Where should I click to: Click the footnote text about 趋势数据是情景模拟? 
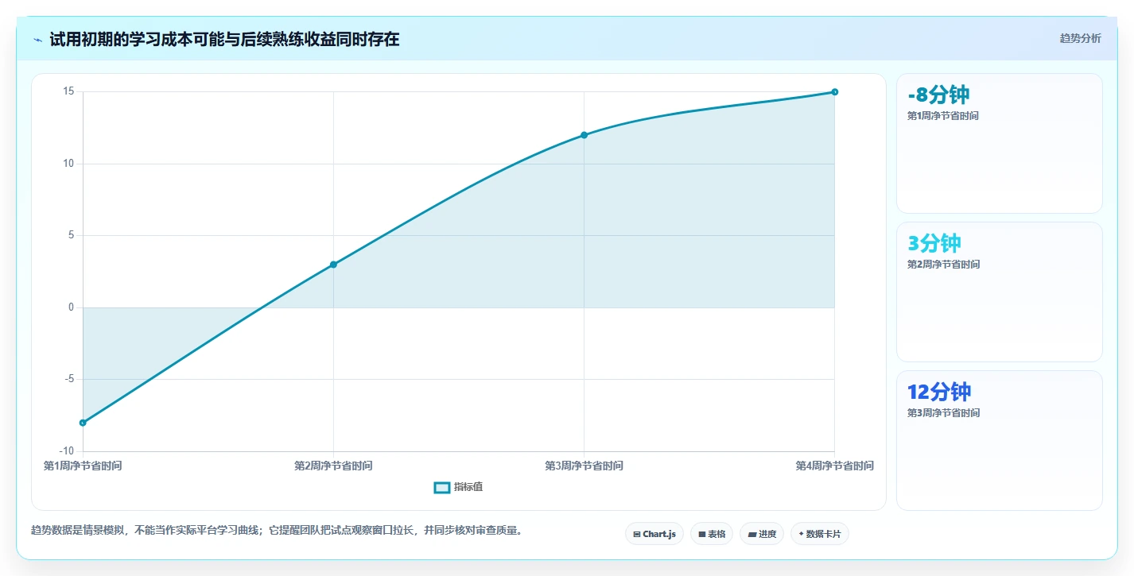click(x=277, y=530)
